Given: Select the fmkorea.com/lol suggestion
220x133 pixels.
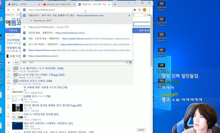Looking at the screenshot, I should 76,56.
